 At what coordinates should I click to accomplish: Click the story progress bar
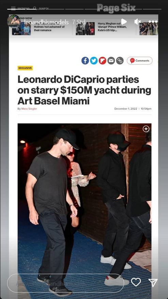(x=84, y=9)
